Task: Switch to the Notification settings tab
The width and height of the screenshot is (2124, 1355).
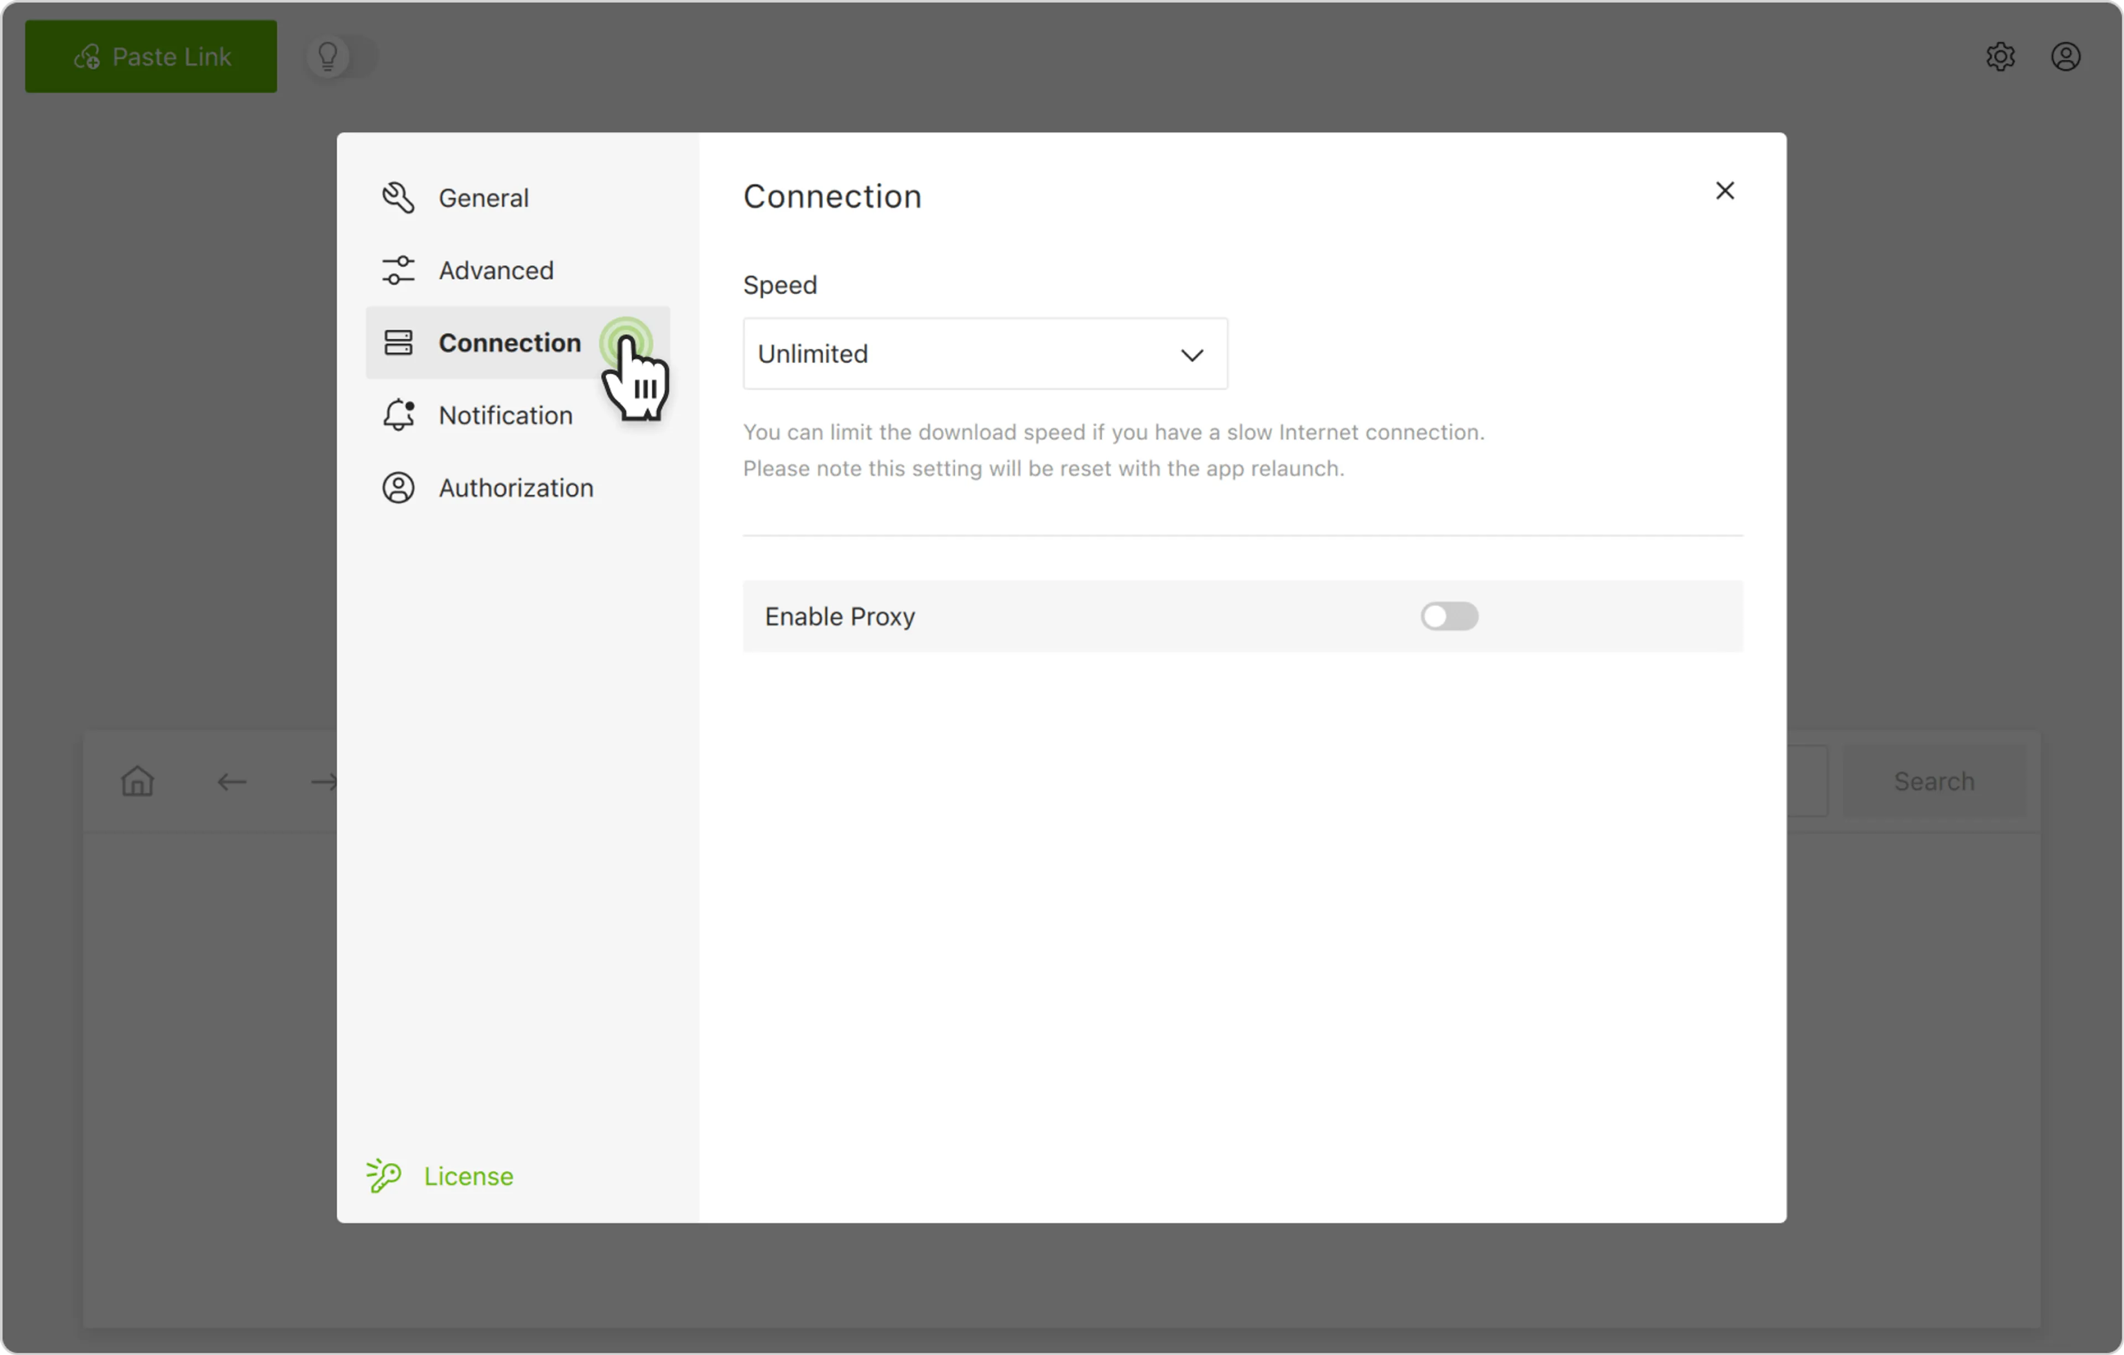Action: coord(506,415)
